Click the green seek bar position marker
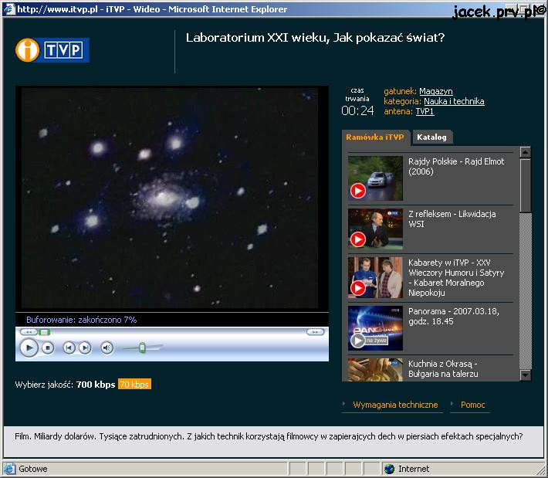Screen dimensions: 548x478 tap(45, 332)
